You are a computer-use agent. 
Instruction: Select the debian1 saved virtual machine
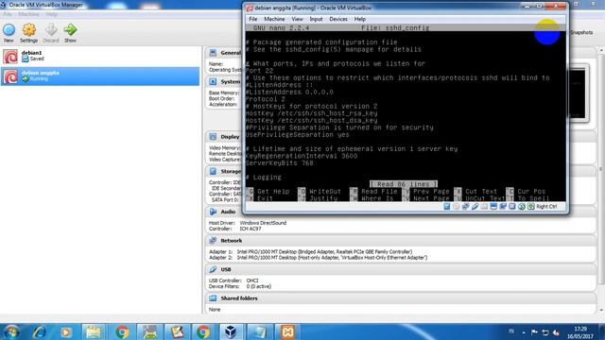[100, 56]
